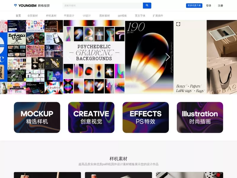237x178 pixels.
Task: Select the 英文字体 navigation item
Action: [x=140, y=16]
